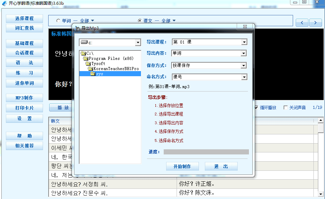This screenshot has width=325, height=199.
Task: Select Program Files (x86) folder
Action: click(x=108, y=59)
